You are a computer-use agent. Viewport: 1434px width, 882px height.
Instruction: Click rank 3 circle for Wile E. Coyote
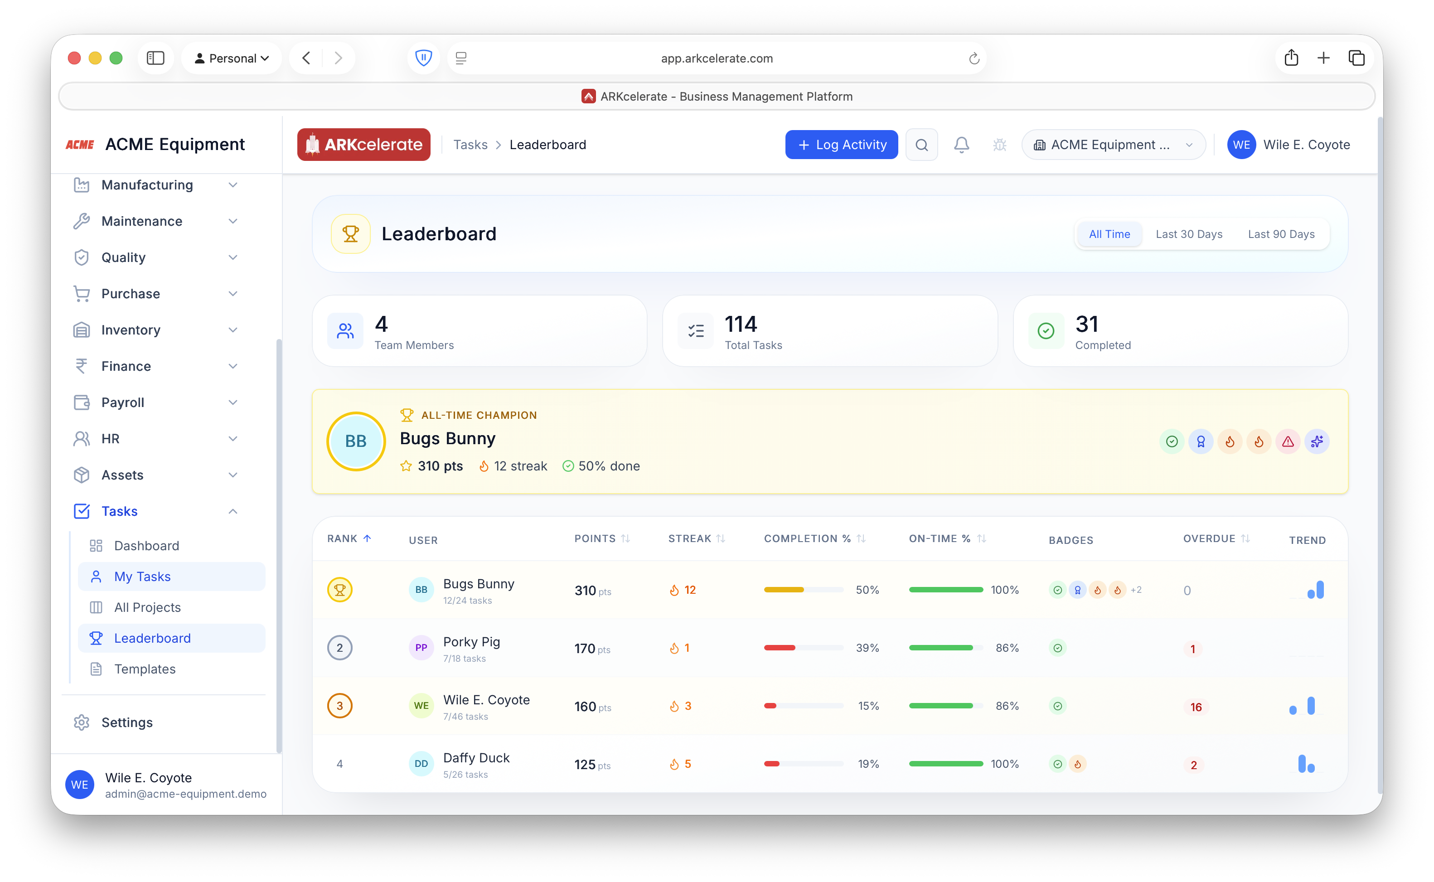pos(339,706)
